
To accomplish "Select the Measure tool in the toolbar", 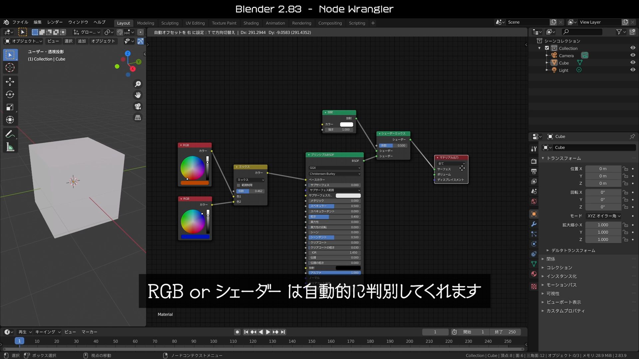I will [x=10, y=147].
